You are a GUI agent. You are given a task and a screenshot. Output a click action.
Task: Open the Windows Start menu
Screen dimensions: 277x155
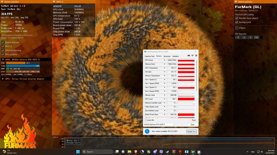click(78, 152)
